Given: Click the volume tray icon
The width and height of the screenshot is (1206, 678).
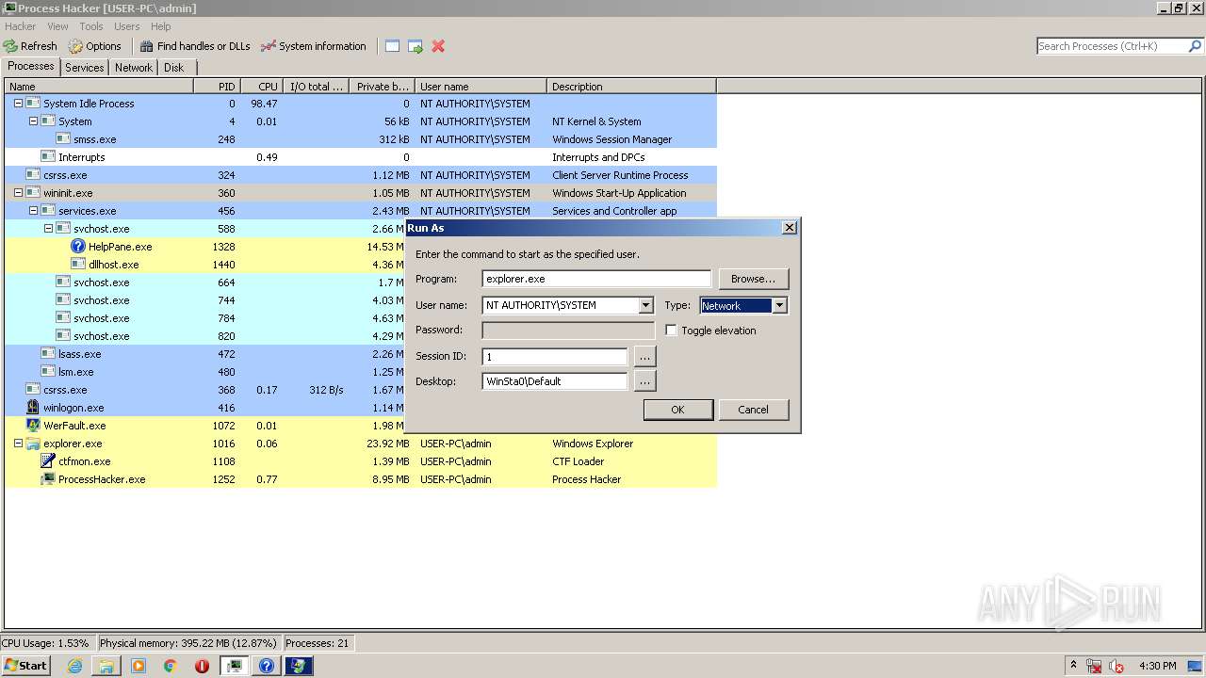Looking at the screenshot, I should click(x=1116, y=666).
